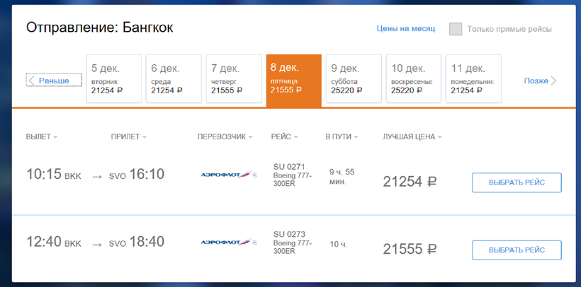Click the arrow between BKK and SVO 16:10
Image resolution: width=581 pixels, height=287 pixels.
tap(96, 177)
